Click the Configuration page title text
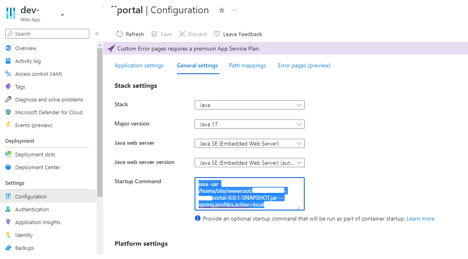The height and width of the screenshot is (259, 468). (180, 10)
